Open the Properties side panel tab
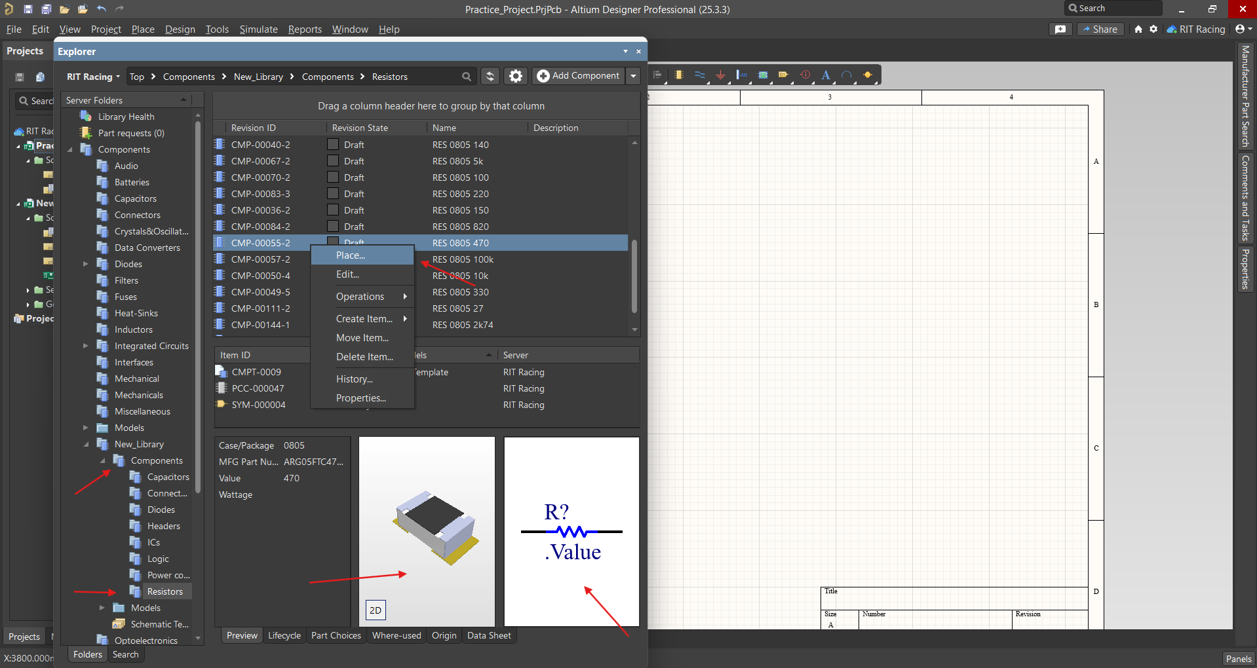 click(x=1245, y=269)
